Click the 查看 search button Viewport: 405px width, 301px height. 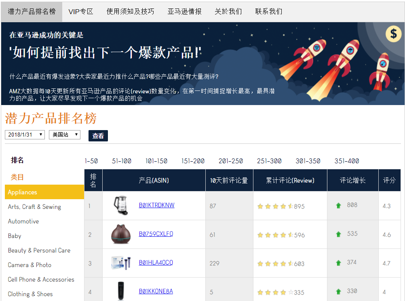[98, 136]
